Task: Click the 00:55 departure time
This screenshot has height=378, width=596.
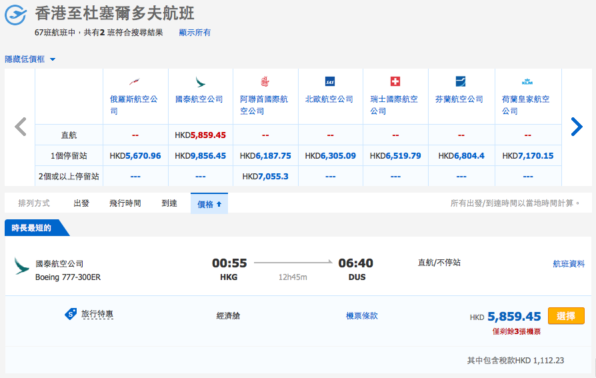Action: (229, 263)
